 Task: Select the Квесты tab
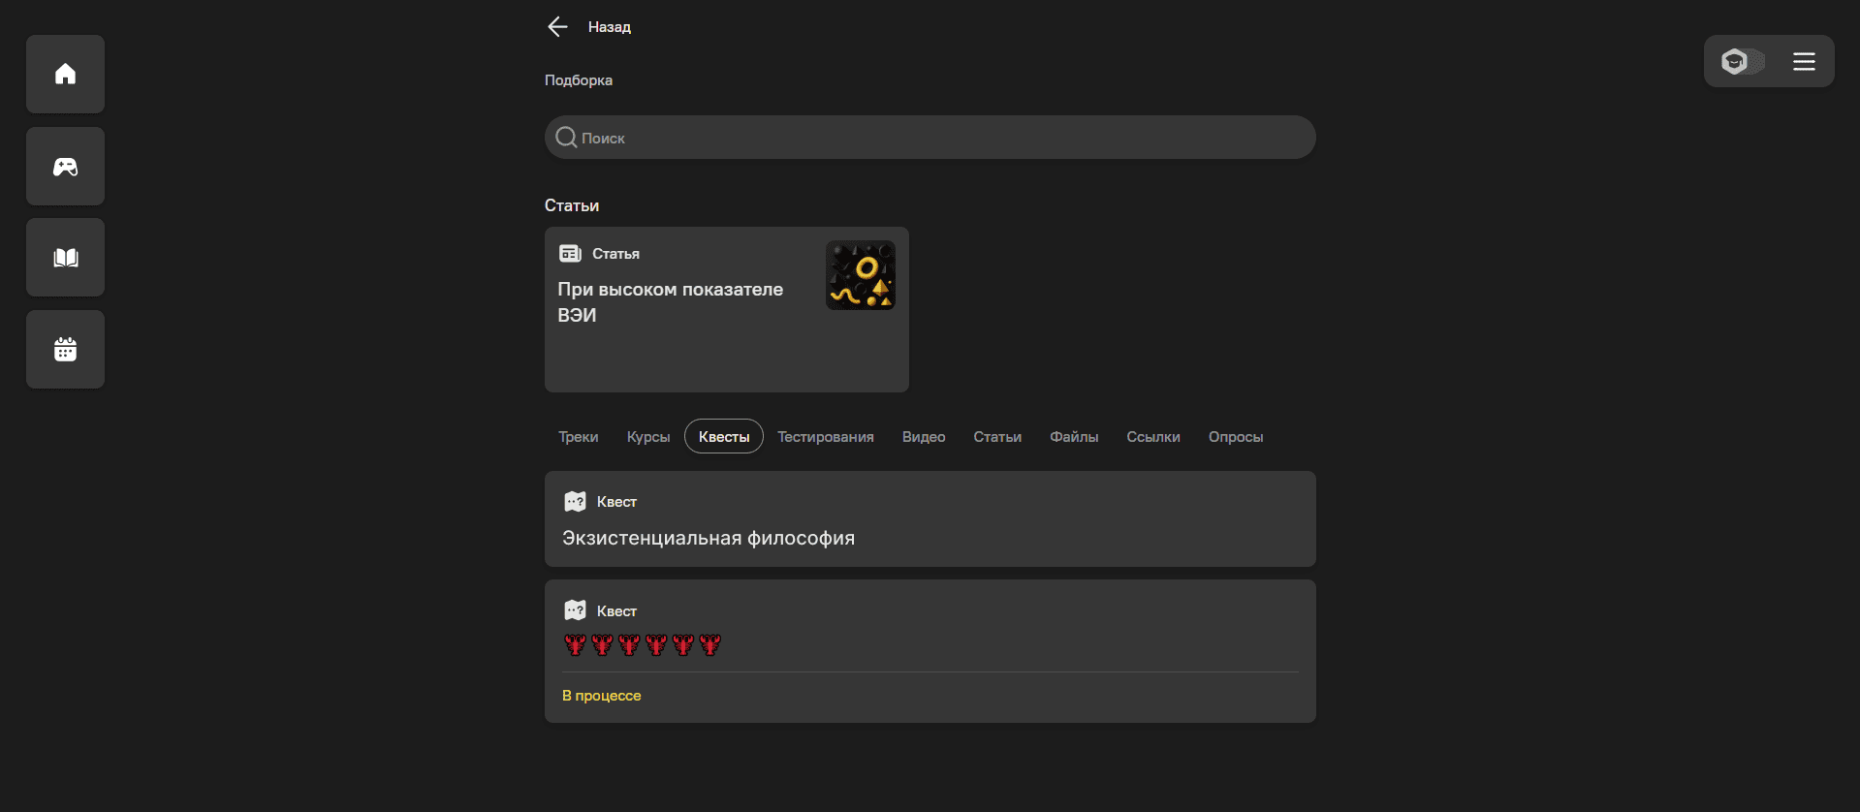[x=723, y=437]
